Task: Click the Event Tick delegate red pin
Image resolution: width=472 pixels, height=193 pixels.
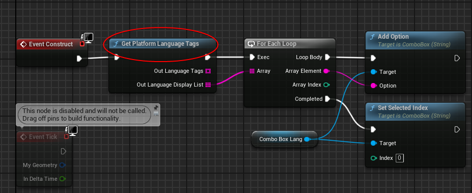Action: tap(66, 137)
